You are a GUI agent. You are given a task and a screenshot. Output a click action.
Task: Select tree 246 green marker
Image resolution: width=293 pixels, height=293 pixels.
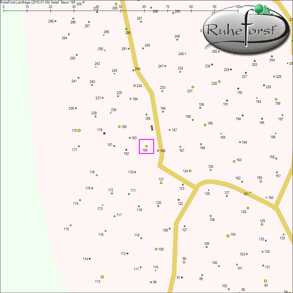tap(177, 40)
